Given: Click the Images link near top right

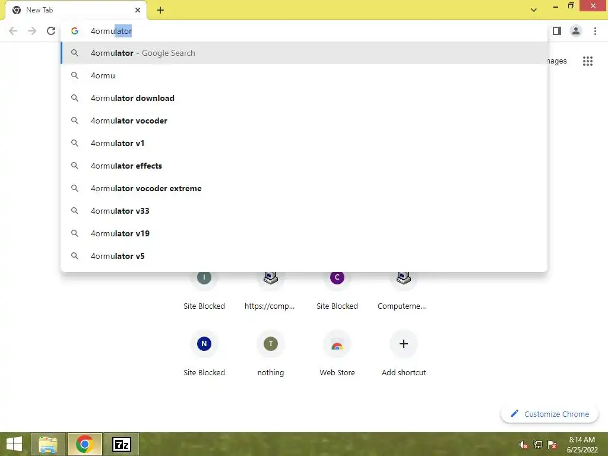Looking at the screenshot, I should (x=557, y=61).
